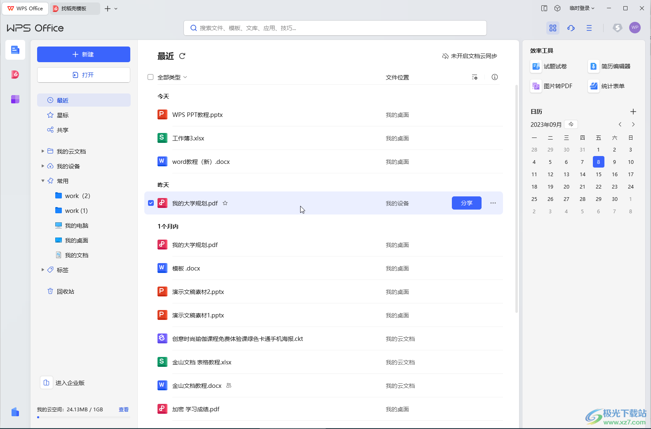The width and height of the screenshot is (651, 429).
Task: Open word教程（新）.docx file
Action: 324,162
